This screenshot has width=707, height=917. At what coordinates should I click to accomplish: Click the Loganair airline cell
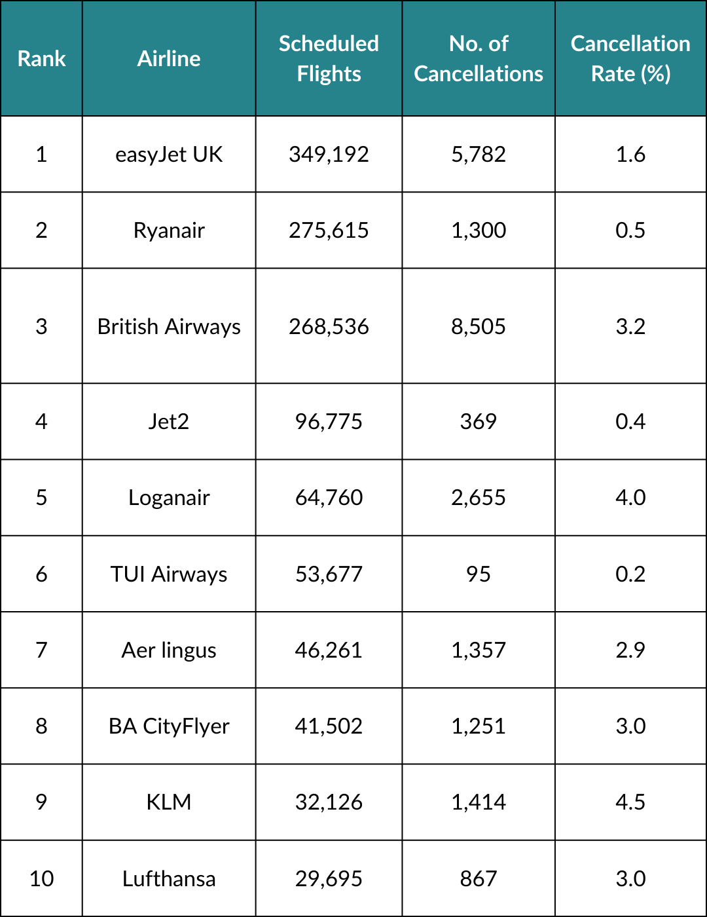click(x=169, y=498)
